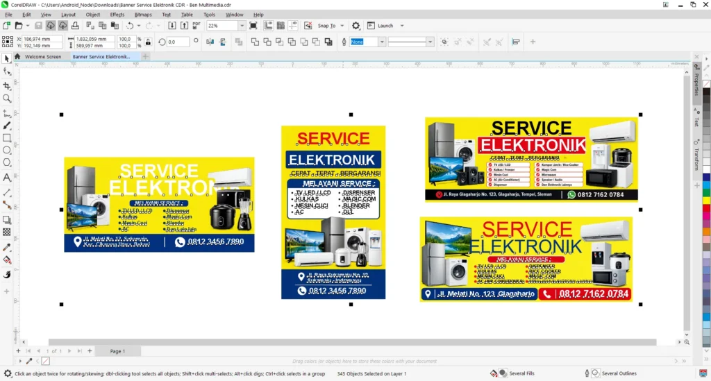The height and width of the screenshot is (381, 711).
Task: Open the Options gear in toolbar
Action: click(x=356, y=26)
